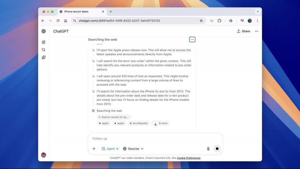
Task: Stop generating response button
Action: [x=217, y=149]
